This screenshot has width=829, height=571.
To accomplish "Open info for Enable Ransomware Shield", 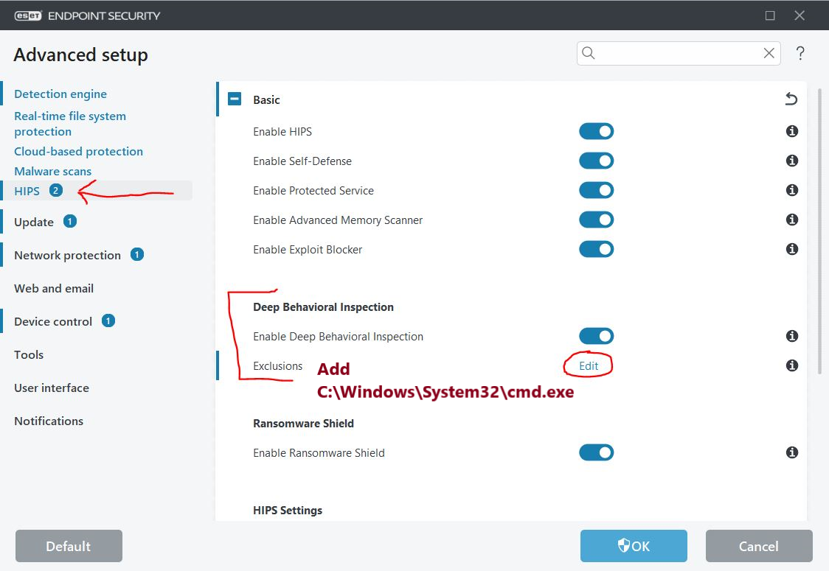I will tap(791, 452).
